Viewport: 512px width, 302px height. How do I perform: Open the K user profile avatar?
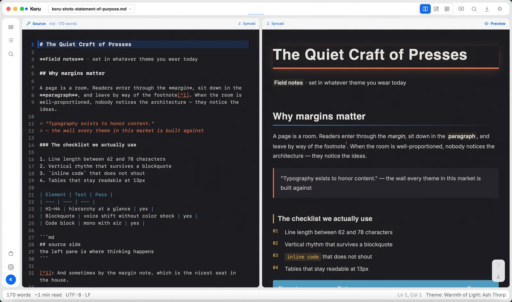pos(11,280)
